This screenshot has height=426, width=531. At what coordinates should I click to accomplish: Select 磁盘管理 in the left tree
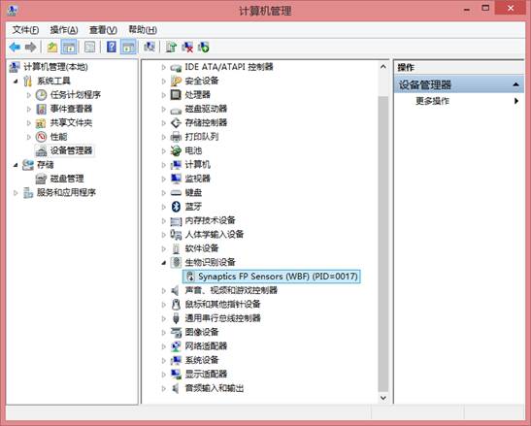(x=67, y=179)
